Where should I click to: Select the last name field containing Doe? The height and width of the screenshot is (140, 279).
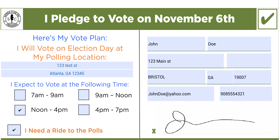[239, 44]
